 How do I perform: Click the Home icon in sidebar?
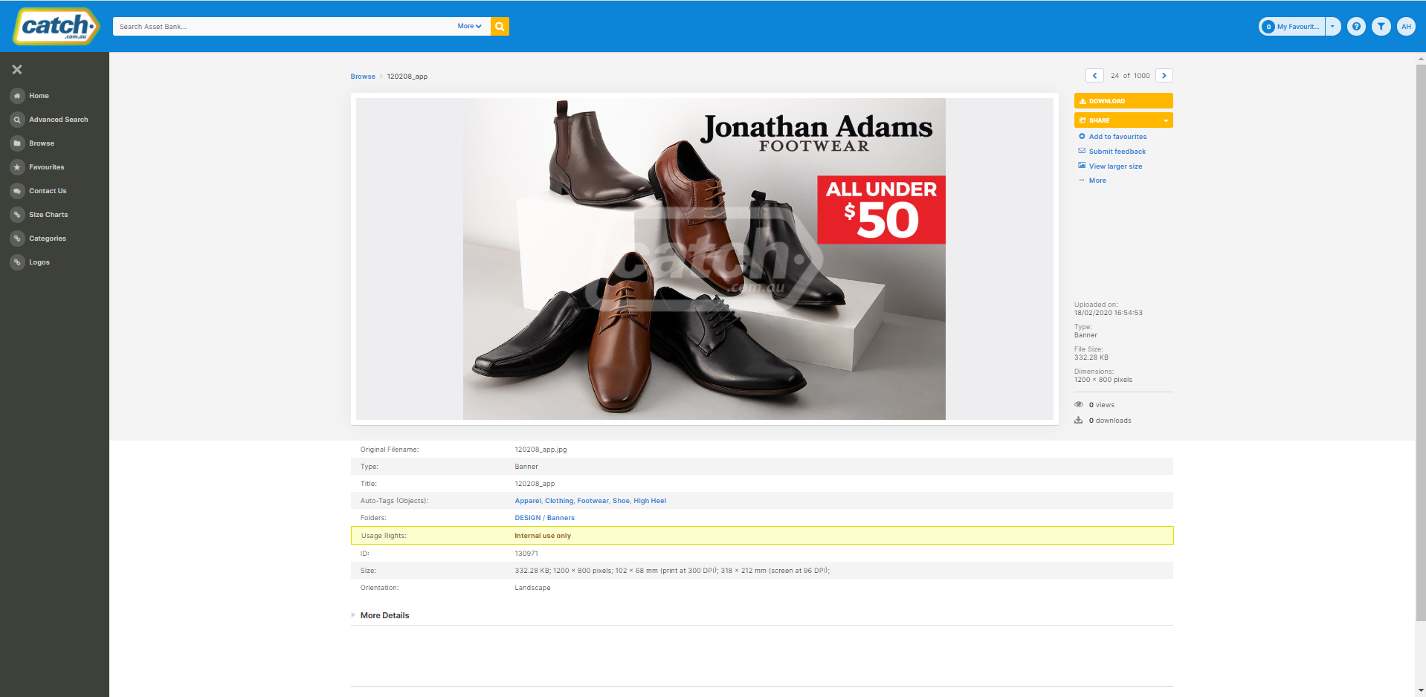pos(17,96)
